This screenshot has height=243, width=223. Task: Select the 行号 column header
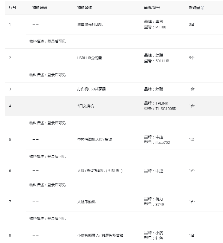click(x=13, y=8)
